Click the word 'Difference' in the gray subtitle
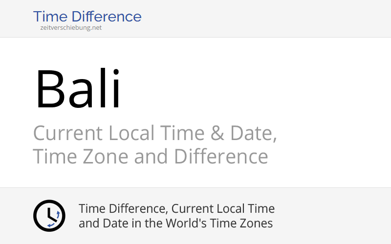The height and width of the screenshot is (244, 391). (221, 156)
